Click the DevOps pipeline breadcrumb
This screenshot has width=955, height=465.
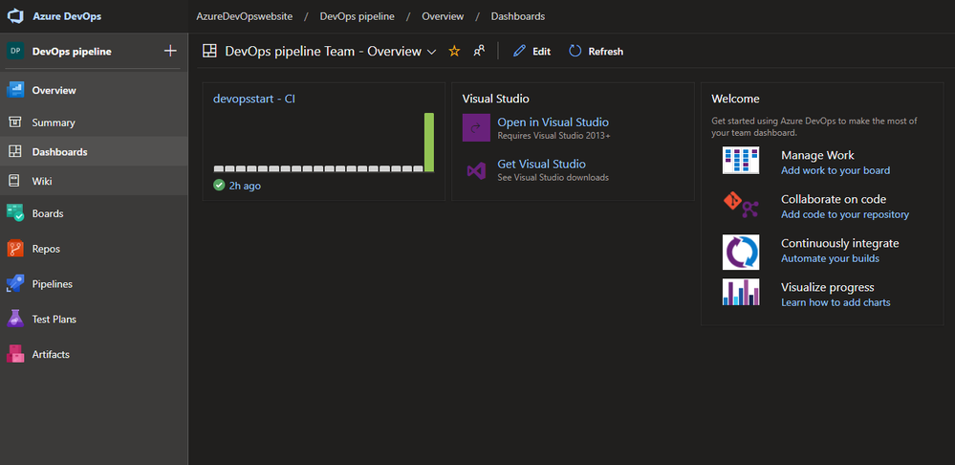pos(357,16)
